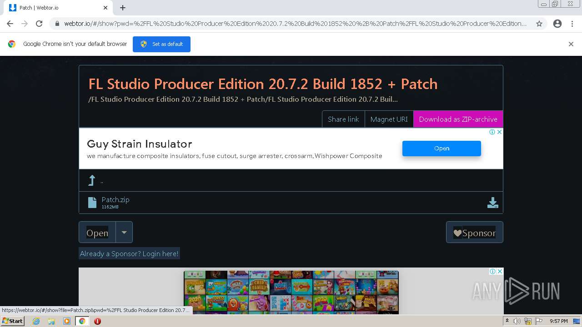Open the Patch.zip file icon
The height and width of the screenshot is (327, 582).
tap(92, 203)
